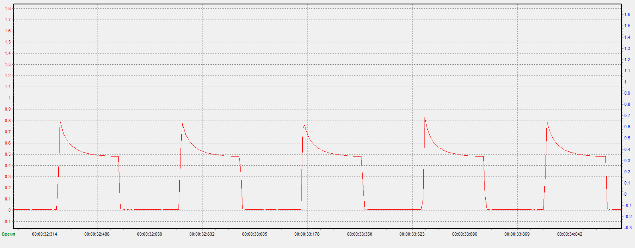The height and width of the screenshot is (248, 635).
Task: Click the time label 00:00:33:696
Action: (464, 234)
